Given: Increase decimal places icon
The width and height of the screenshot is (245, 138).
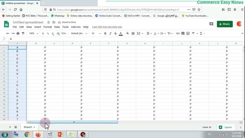Looking at the screenshot, I should pyautogui.click(x=58, y=33).
